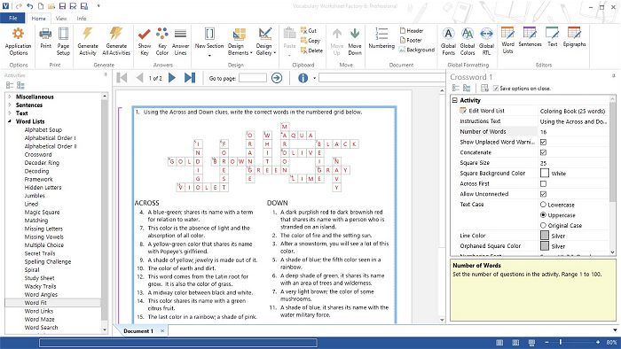
Task: Open the Background settings
Action: (417, 50)
